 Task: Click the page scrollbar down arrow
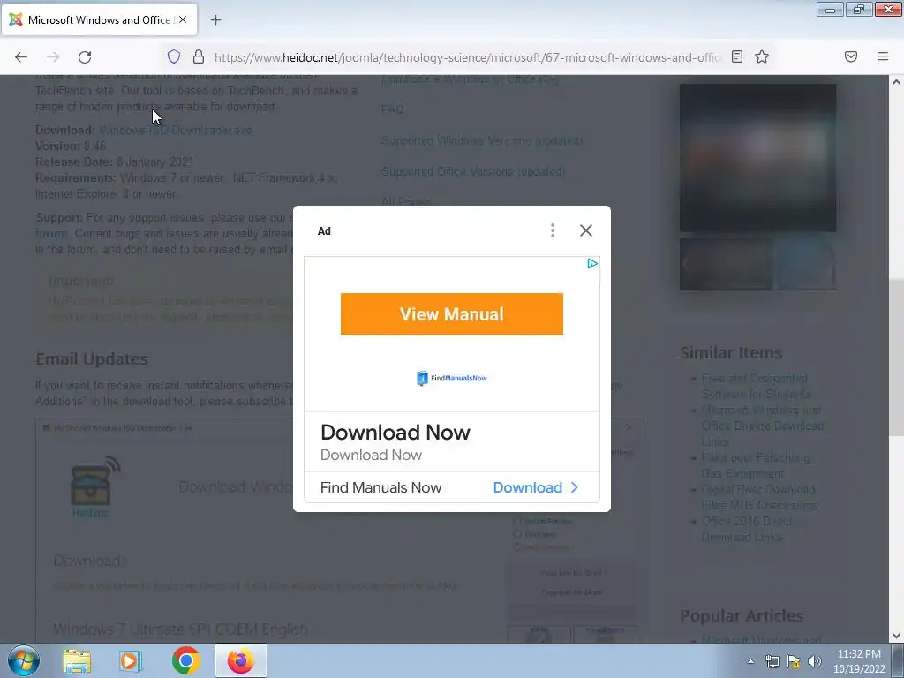pyautogui.click(x=896, y=636)
